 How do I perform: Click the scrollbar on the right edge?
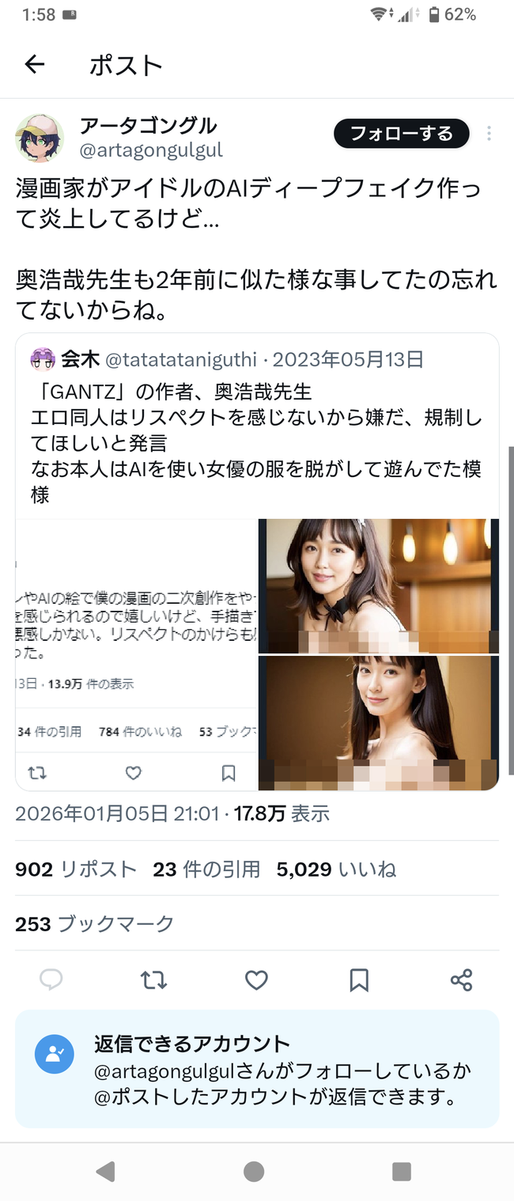click(511, 609)
